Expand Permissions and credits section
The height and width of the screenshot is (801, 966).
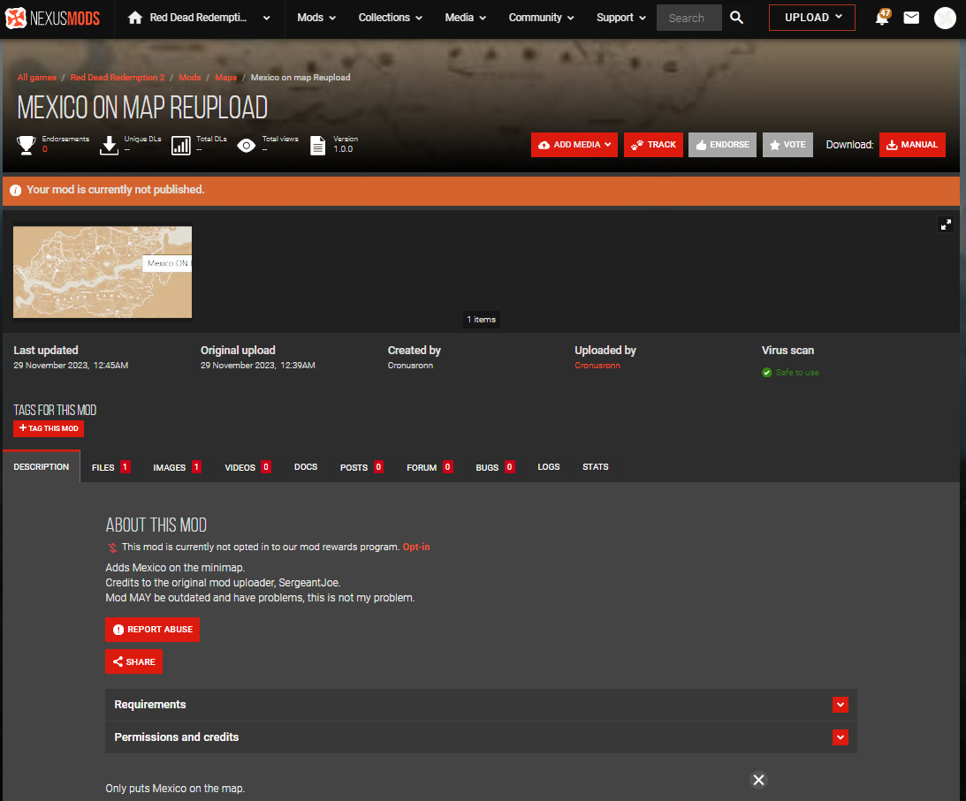(x=840, y=737)
